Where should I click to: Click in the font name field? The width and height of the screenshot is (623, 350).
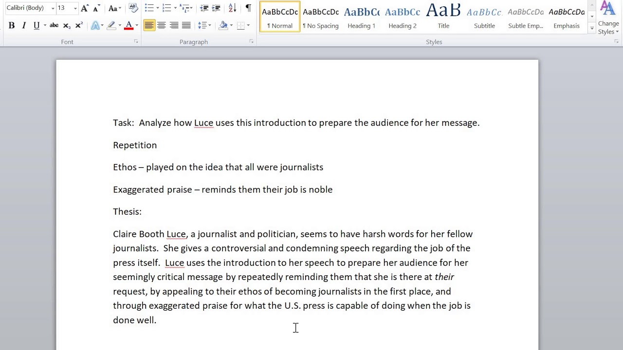pos(27,8)
